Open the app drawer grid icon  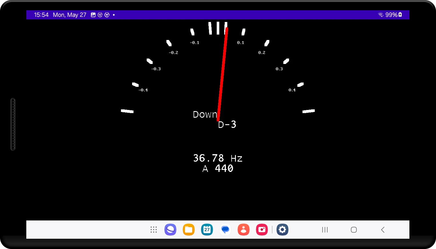tap(154, 230)
